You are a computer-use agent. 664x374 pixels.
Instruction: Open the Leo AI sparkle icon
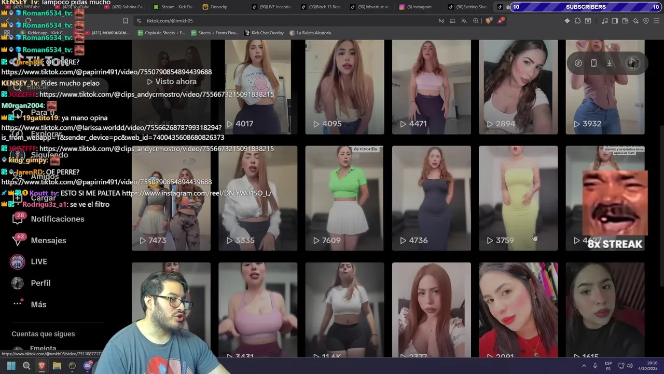pyautogui.click(x=635, y=21)
